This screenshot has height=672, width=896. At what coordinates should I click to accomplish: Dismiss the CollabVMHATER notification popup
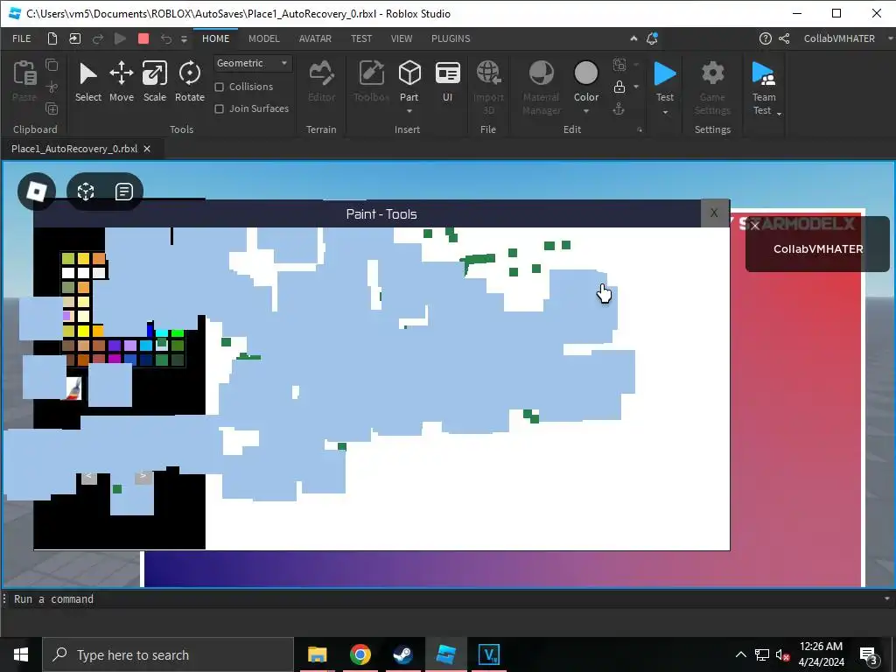[755, 227]
